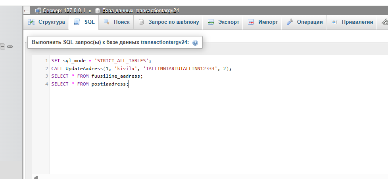The width and height of the screenshot is (388, 179).
Task: Click the left arrow navigation panel toggle
Action: 26,11
